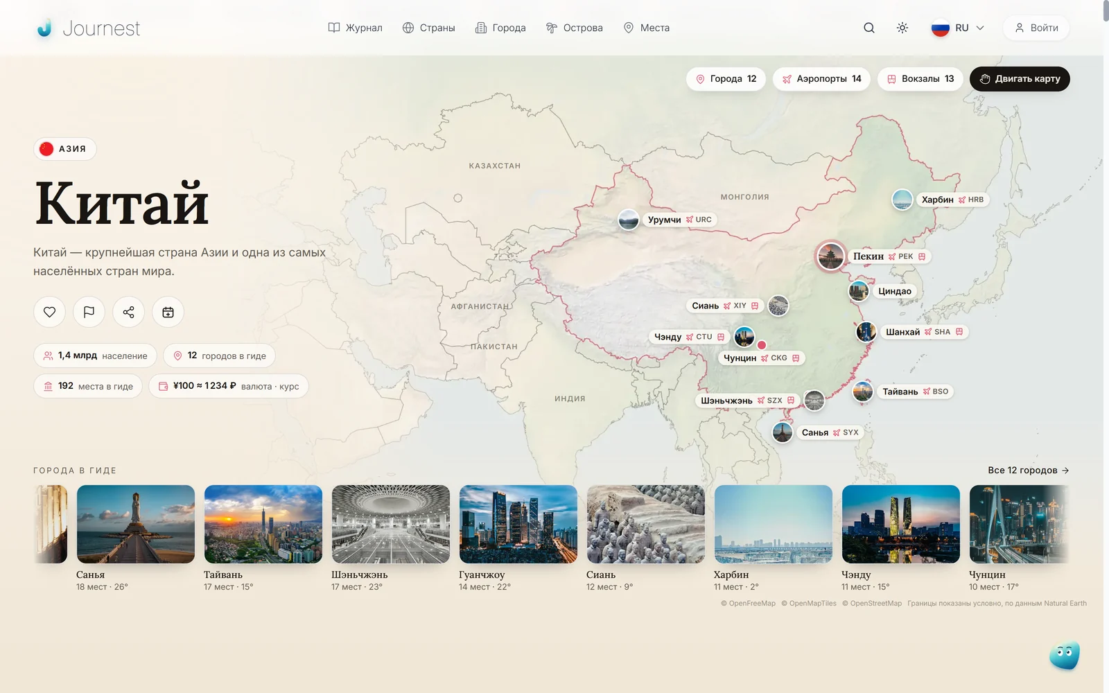Click Харбин city photo on map
1109x693 pixels.
[x=902, y=200]
